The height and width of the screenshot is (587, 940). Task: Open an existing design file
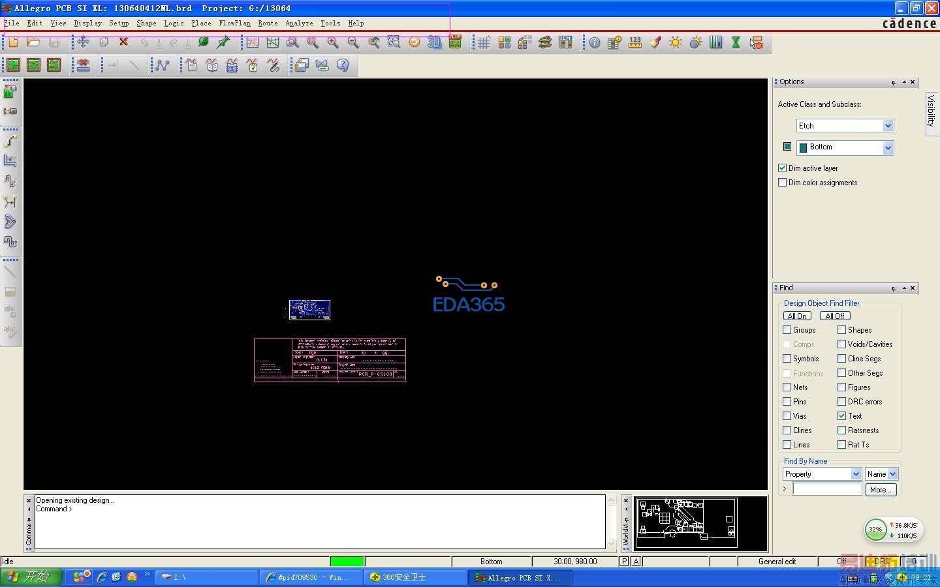[x=33, y=43]
